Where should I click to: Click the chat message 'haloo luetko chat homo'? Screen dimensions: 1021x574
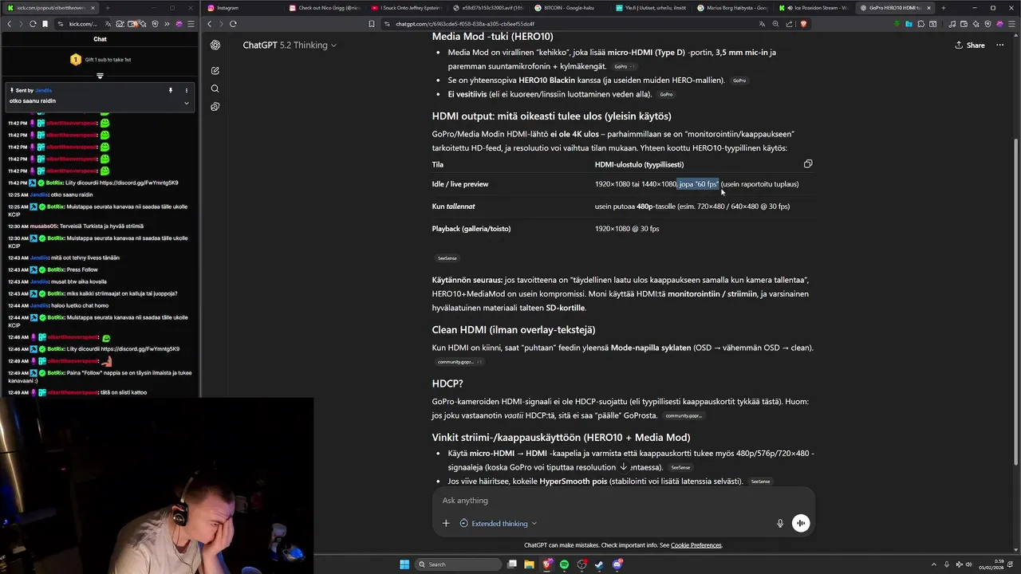pos(79,305)
